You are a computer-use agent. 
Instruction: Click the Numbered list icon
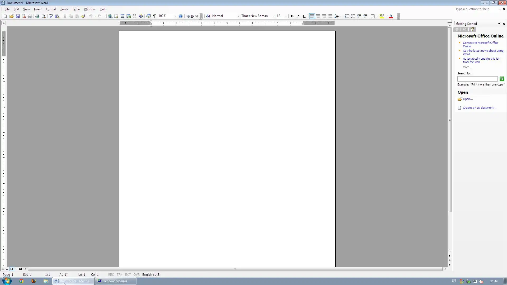(347, 16)
